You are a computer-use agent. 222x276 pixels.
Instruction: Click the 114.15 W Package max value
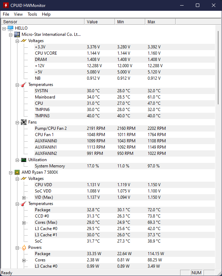(x=156, y=254)
